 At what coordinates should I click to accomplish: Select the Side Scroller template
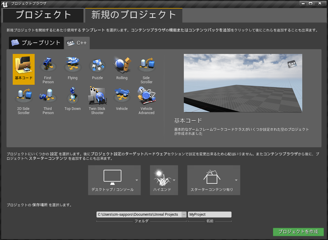[147, 69]
